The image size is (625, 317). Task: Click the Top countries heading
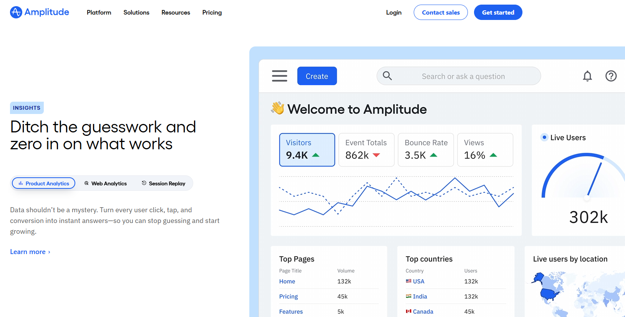[x=429, y=259]
